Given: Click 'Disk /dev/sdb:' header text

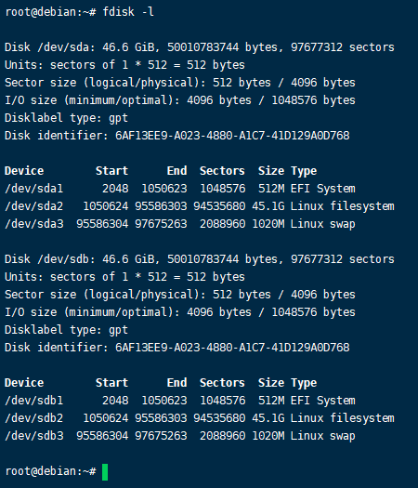Looking at the screenshot, I should (50, 259).
